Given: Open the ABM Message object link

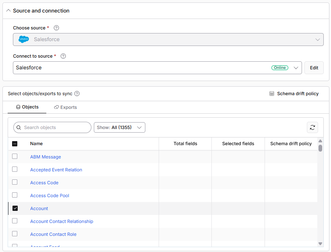Looking at the screenshot, I should point(46,157).
